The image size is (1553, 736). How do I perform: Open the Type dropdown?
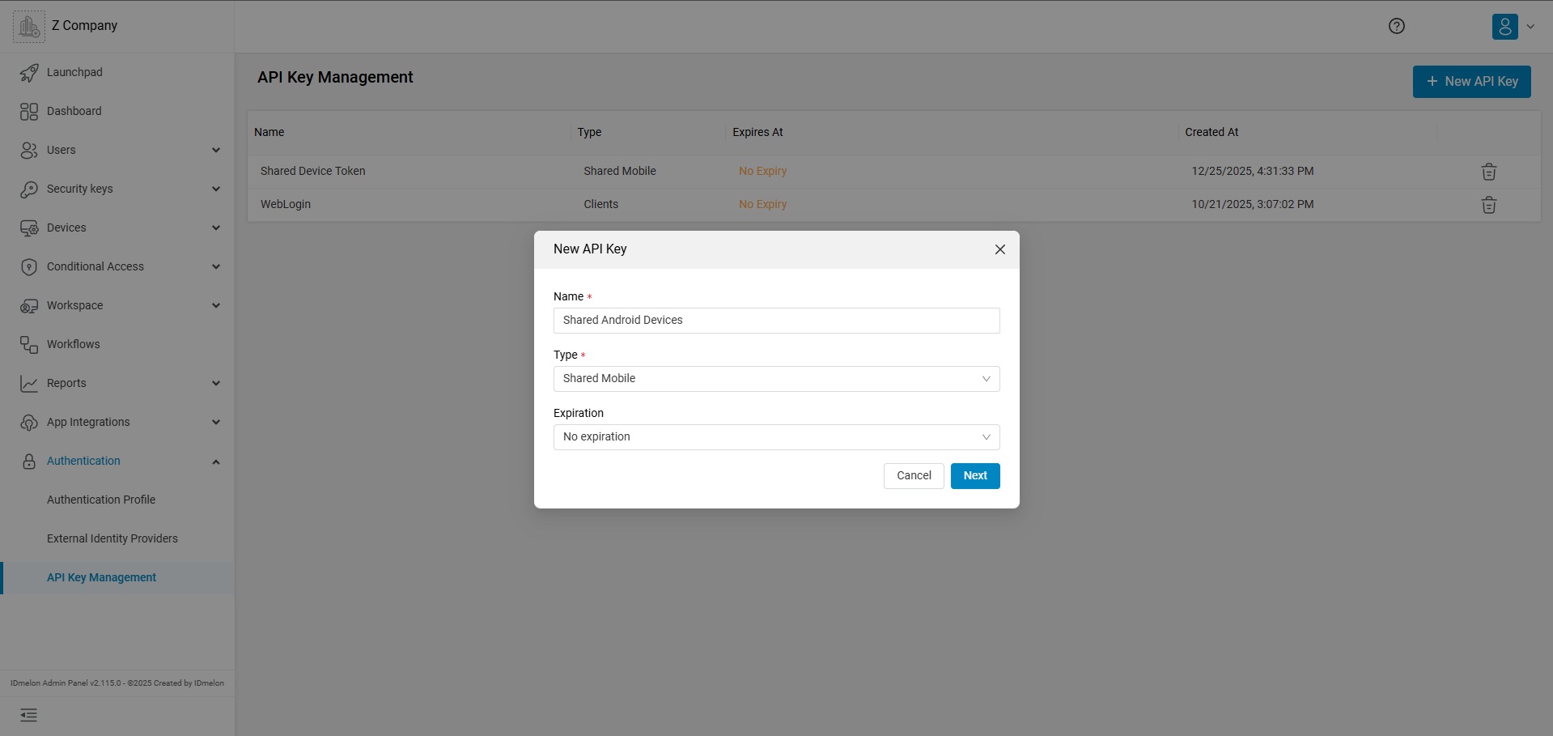point(776,379)
